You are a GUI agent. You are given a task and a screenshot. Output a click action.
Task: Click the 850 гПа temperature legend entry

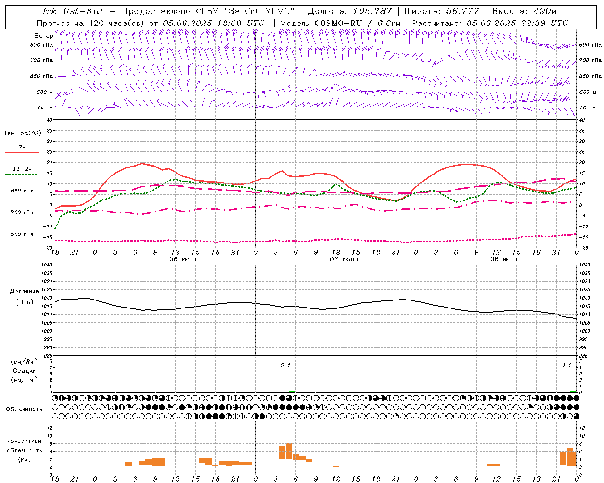[x=22, y=191]
